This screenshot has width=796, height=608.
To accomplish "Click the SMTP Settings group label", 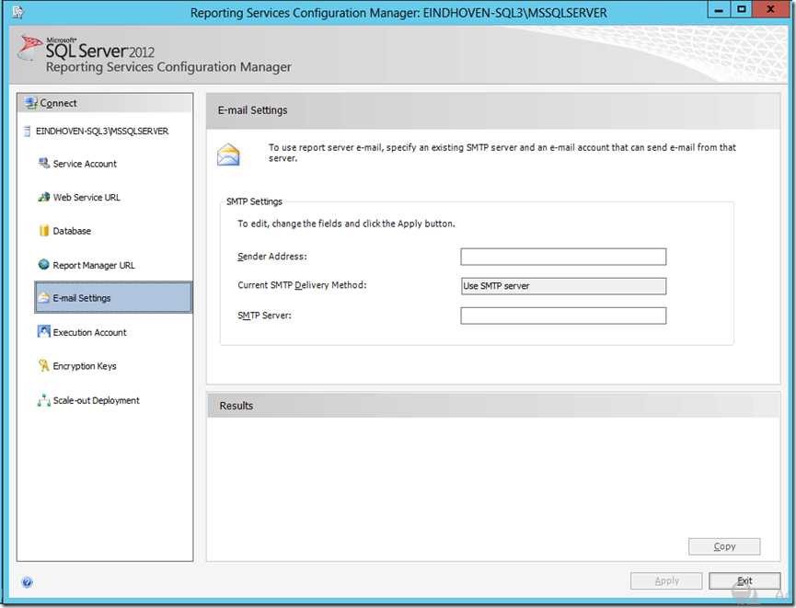I will [254, 201].
